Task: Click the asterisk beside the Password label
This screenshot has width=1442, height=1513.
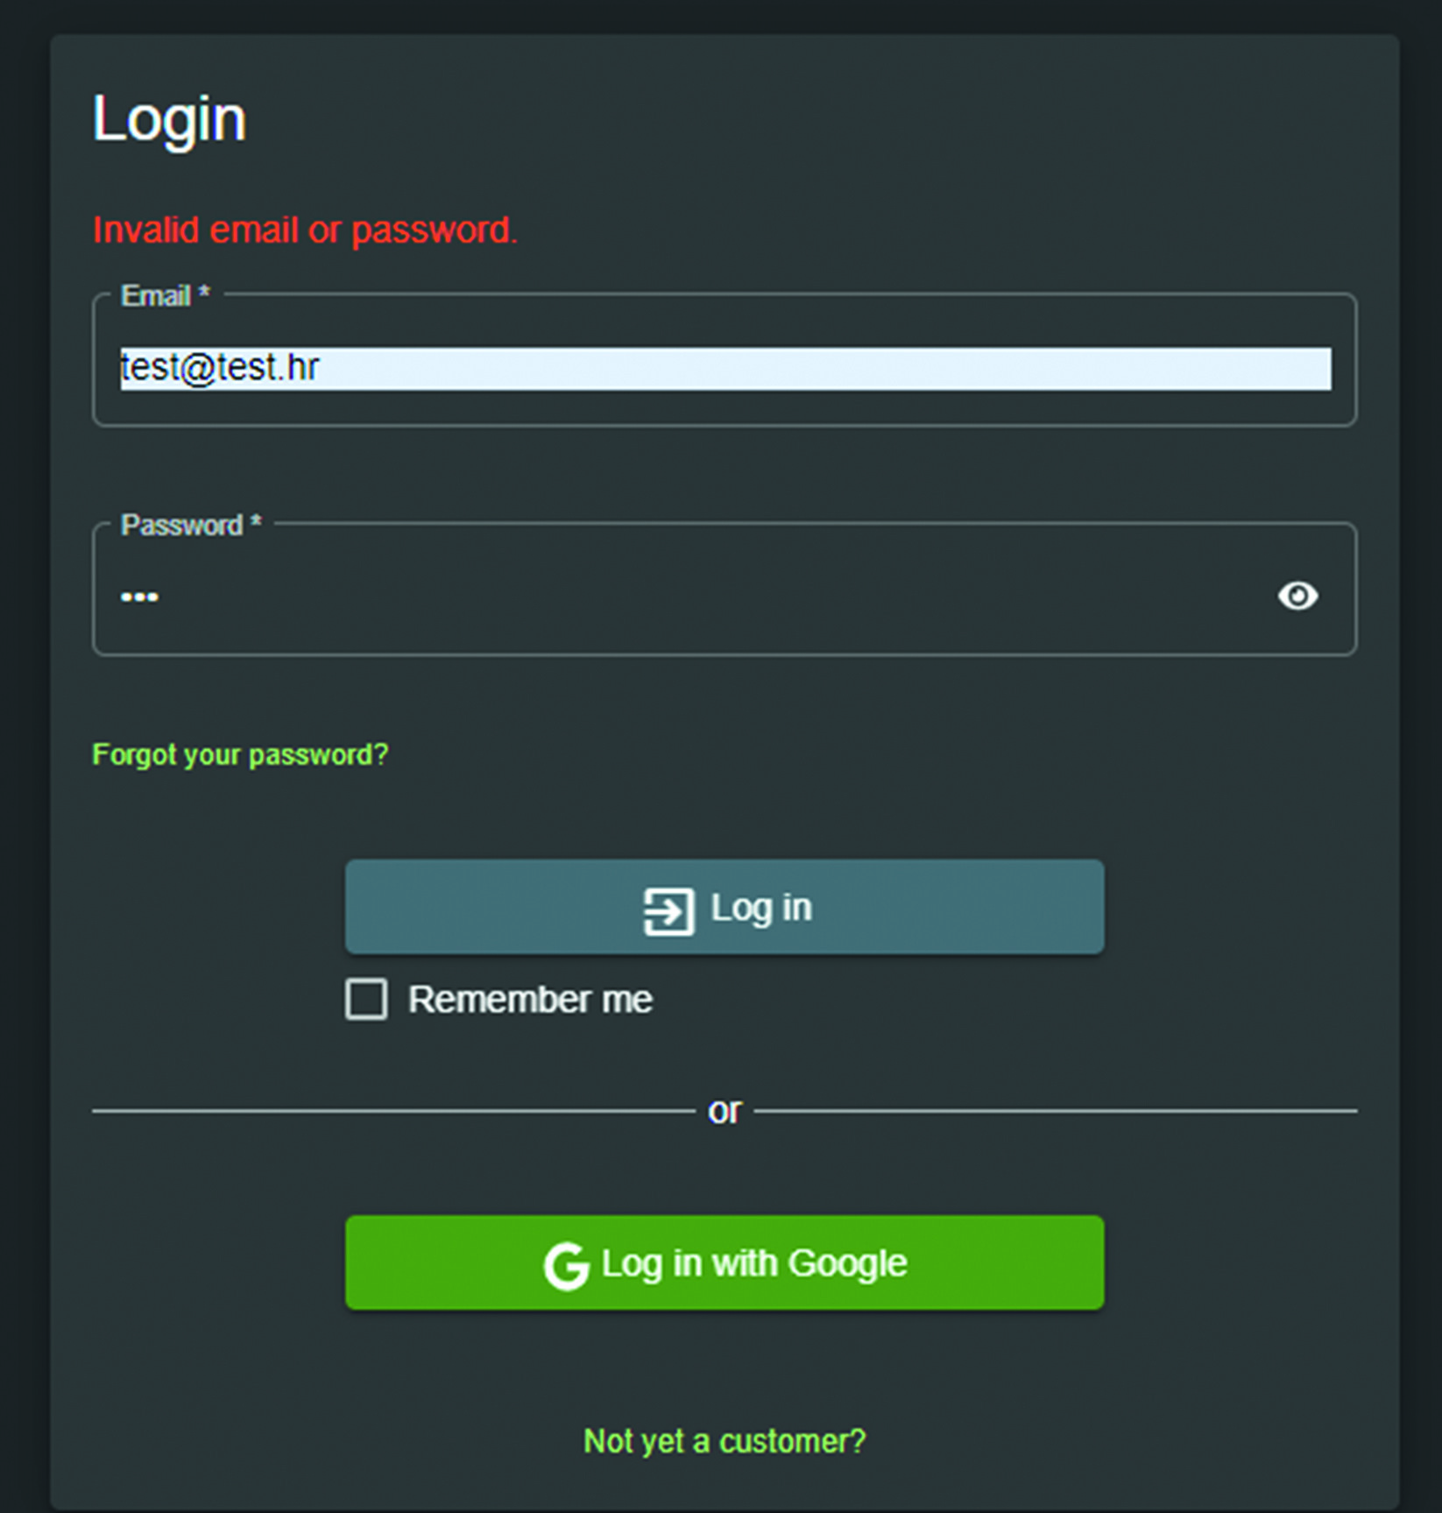Action: click(x=256, y=521)
